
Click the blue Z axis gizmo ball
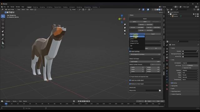122,16
